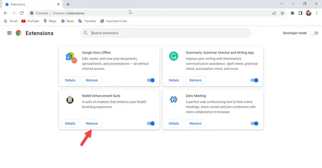Bookmark this page with the star icon

coord(282,13)
